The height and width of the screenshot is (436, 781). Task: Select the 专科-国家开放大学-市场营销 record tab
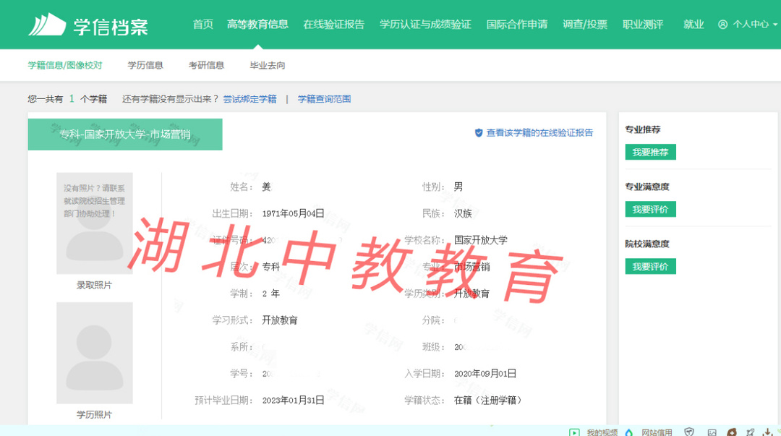(x=125, y=134)
